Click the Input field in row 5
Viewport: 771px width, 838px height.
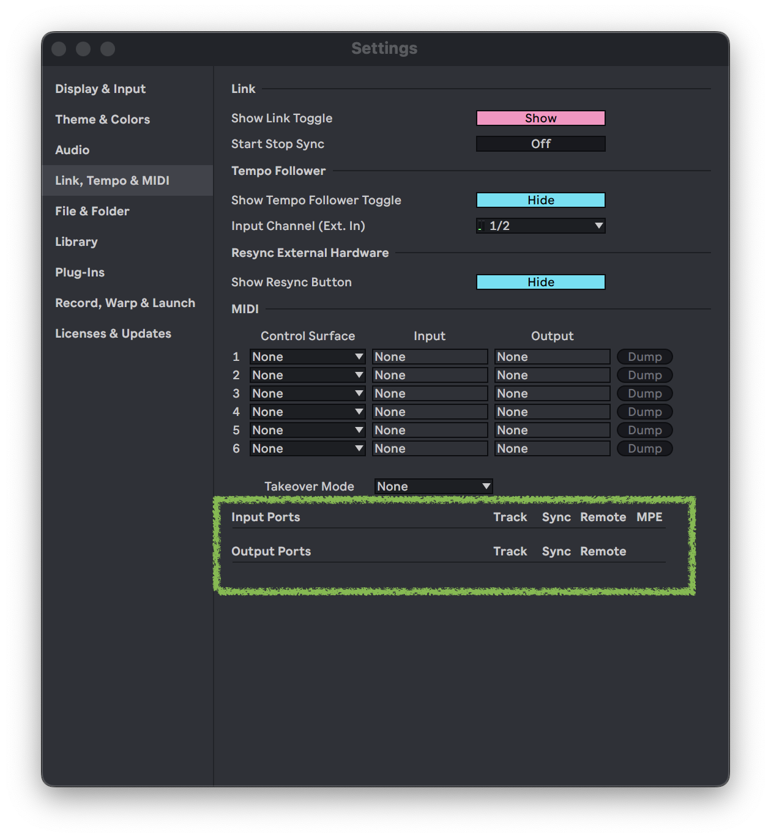pyautogui.click(x=430, y=430)
